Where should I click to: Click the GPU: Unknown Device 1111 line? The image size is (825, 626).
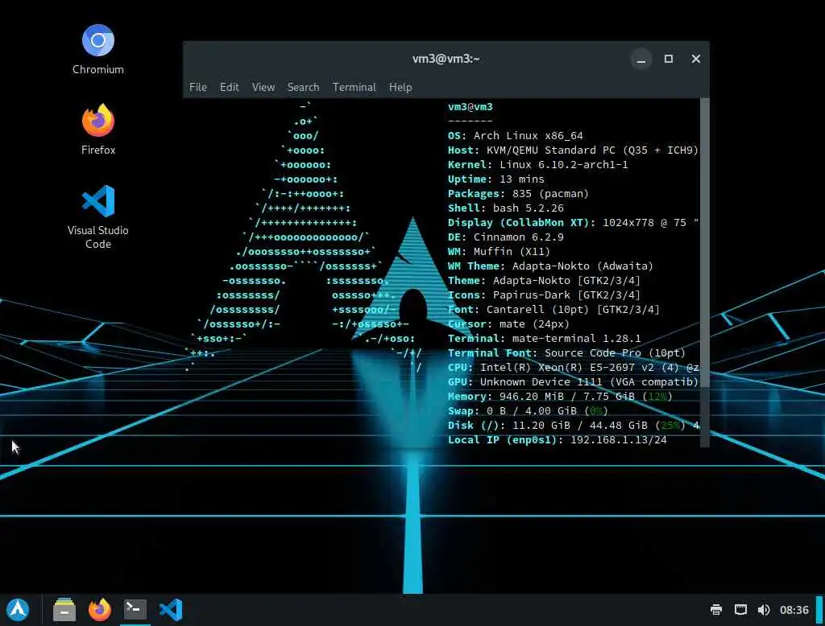point(573,381)
